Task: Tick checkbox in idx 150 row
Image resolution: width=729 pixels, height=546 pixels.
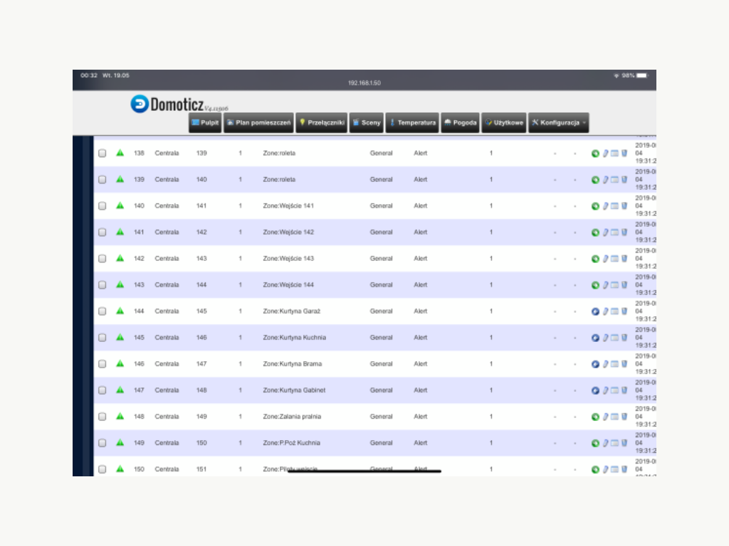Action: point(103,469)
